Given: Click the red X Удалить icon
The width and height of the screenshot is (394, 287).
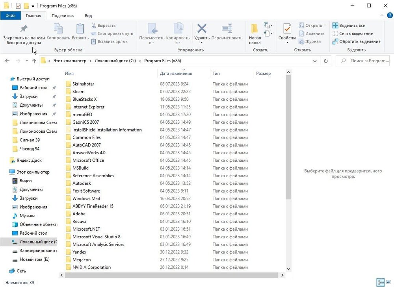Looking at the screenshot, I should click(202, 29).
